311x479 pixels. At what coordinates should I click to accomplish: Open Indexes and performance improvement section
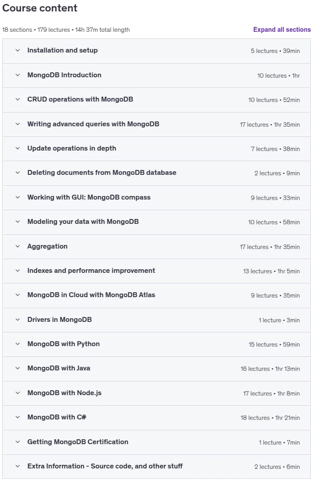coord(157,271)
